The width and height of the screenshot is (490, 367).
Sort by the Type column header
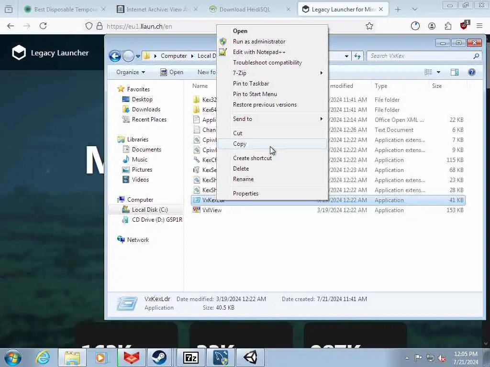[x=380, y=86]
